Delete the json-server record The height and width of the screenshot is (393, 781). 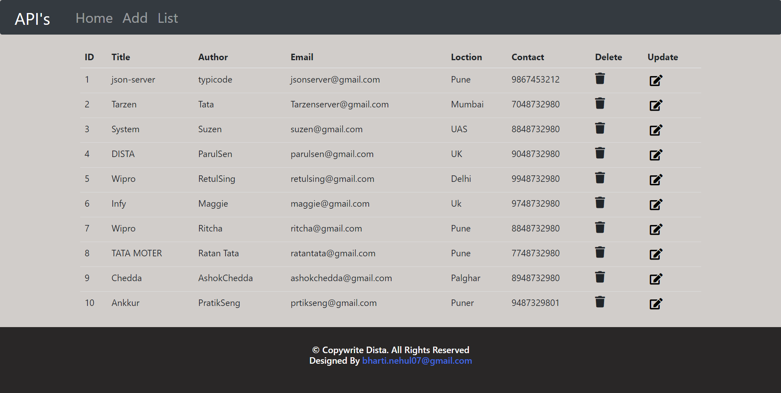point(600,79)
